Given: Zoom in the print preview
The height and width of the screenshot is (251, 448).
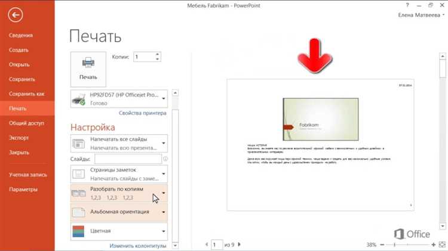Looking at the screenshot, I should pos(434,244).
